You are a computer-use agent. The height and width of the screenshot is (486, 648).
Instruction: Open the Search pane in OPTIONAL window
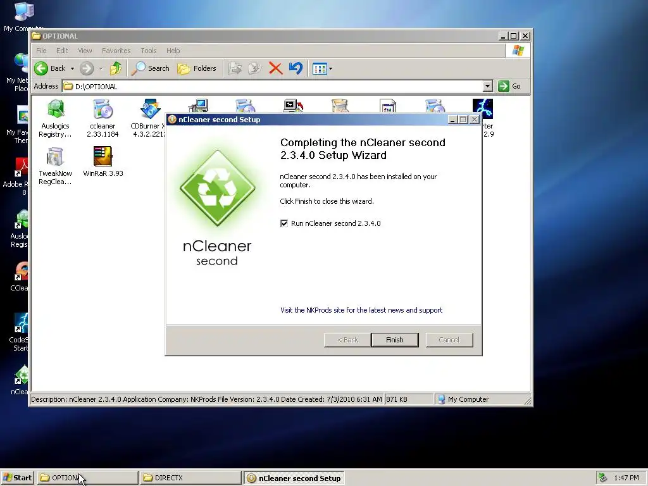tap(151, 68)
